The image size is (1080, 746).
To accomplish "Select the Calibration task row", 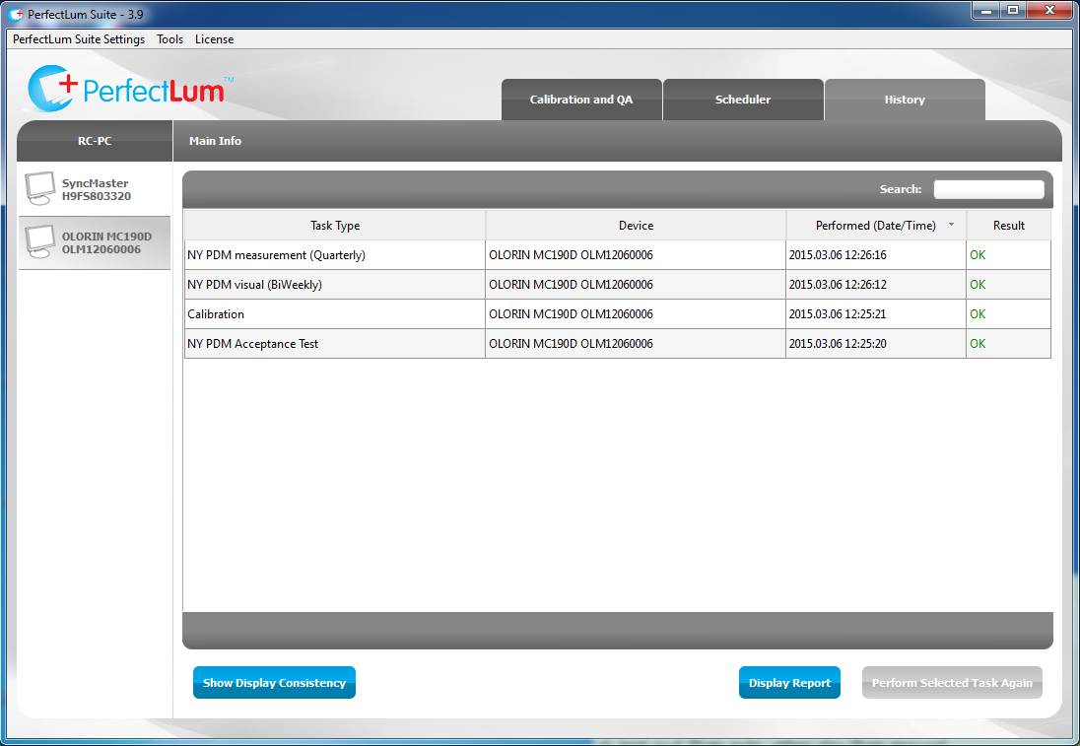I will [x=617, y=314].
